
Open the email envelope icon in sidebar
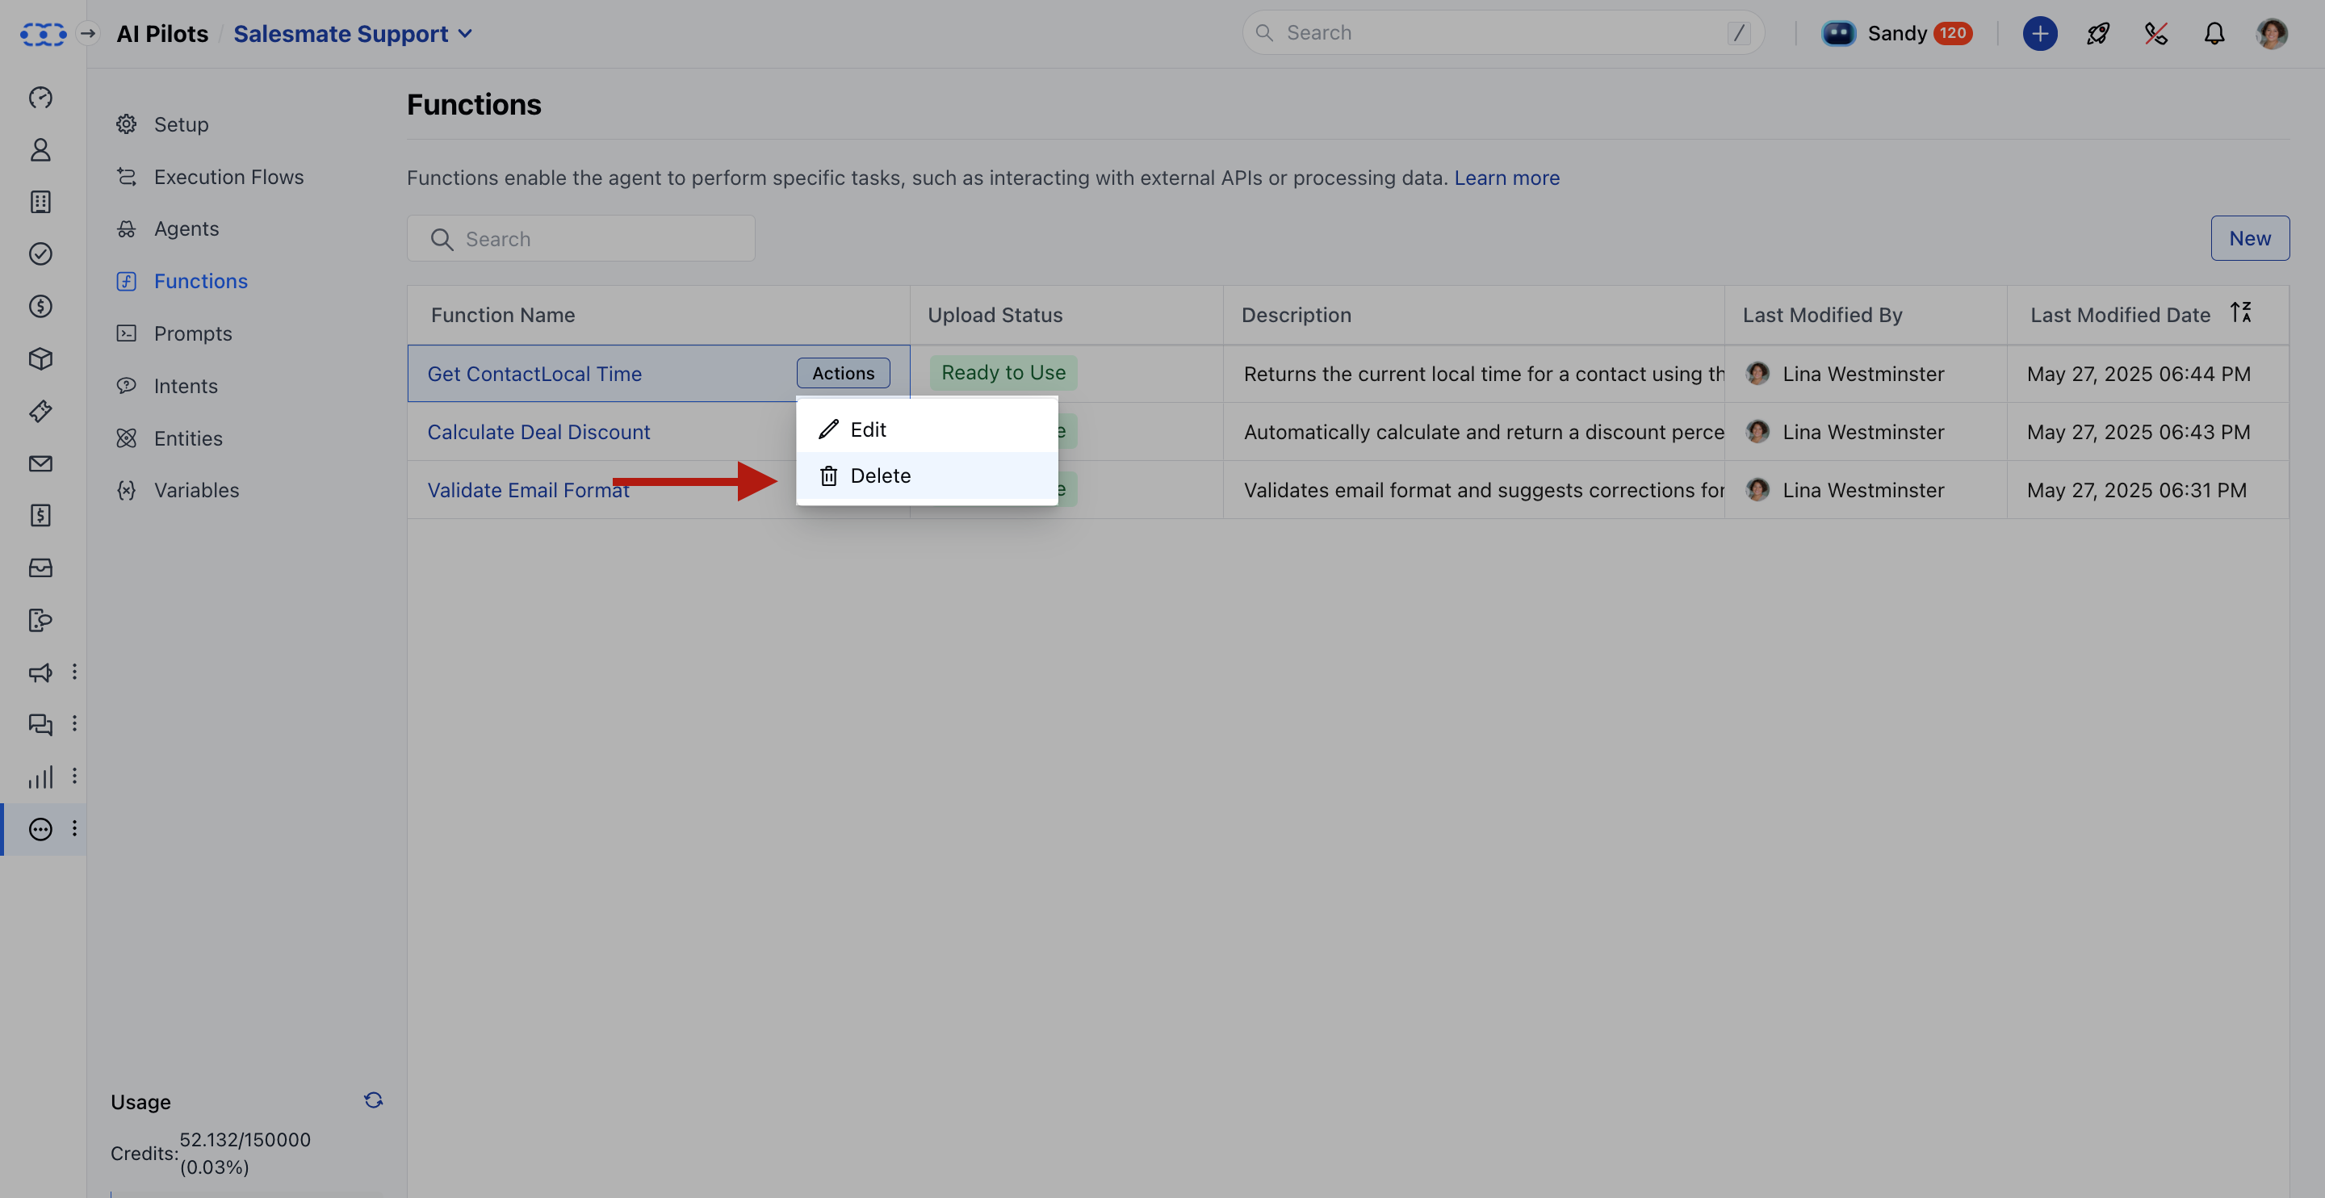(40, 463)
